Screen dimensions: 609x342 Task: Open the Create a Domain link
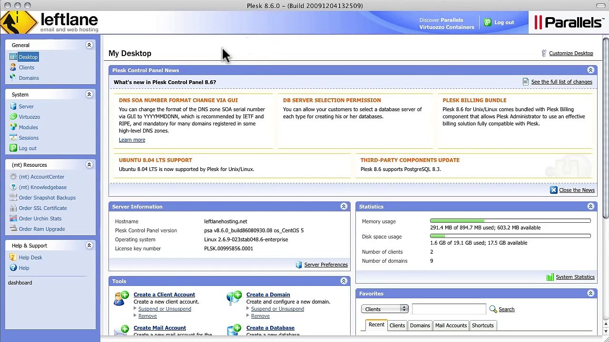268,294
